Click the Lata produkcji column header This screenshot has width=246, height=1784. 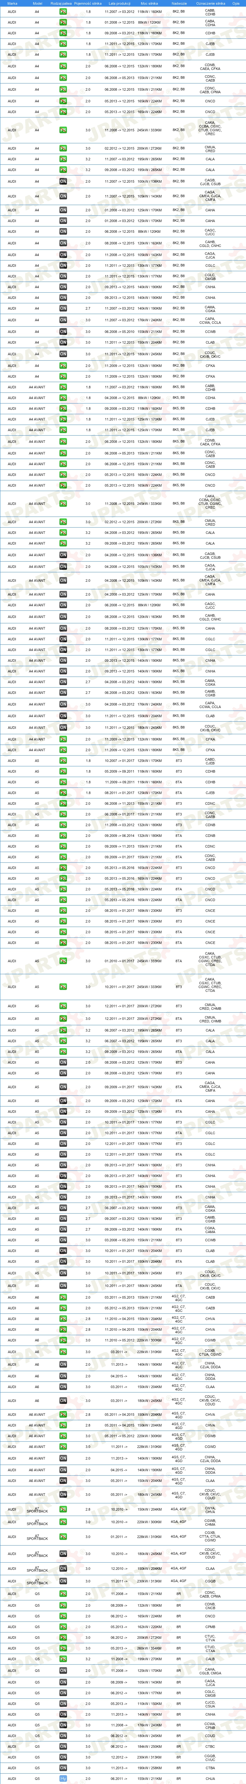coord(120,3)
